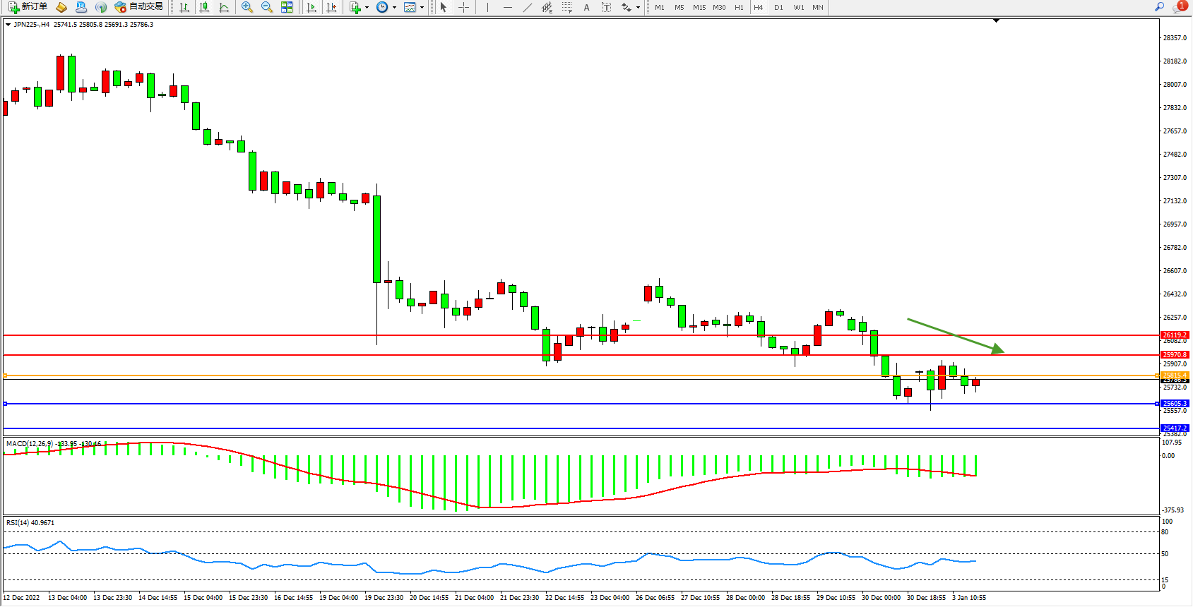1193x607 pixels.
Task: Click the New Order (新订单) button
Action: [x=28, y=7]
